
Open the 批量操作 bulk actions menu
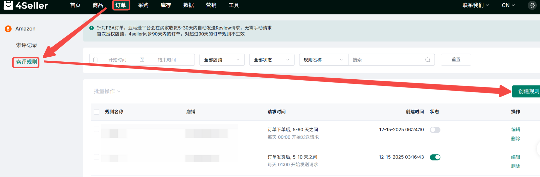tap(107, 91)
